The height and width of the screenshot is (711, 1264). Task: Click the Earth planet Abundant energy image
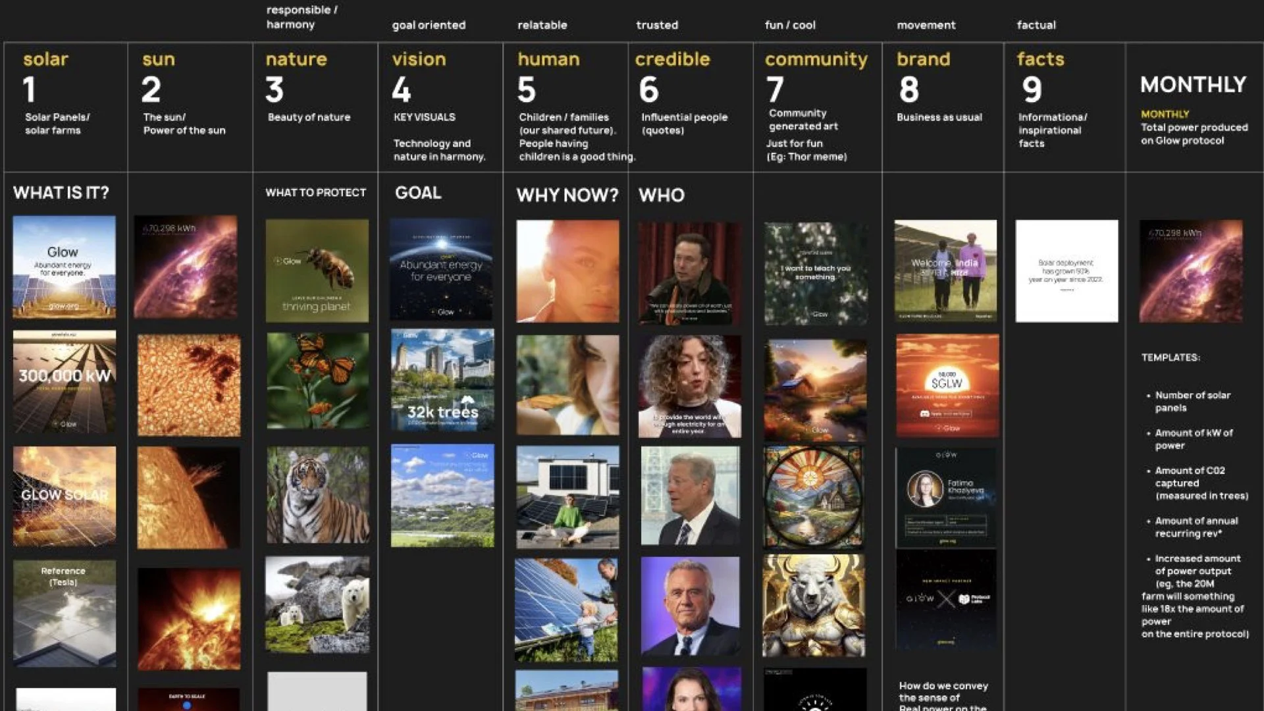pyautogui.click(x=442, y=271)
